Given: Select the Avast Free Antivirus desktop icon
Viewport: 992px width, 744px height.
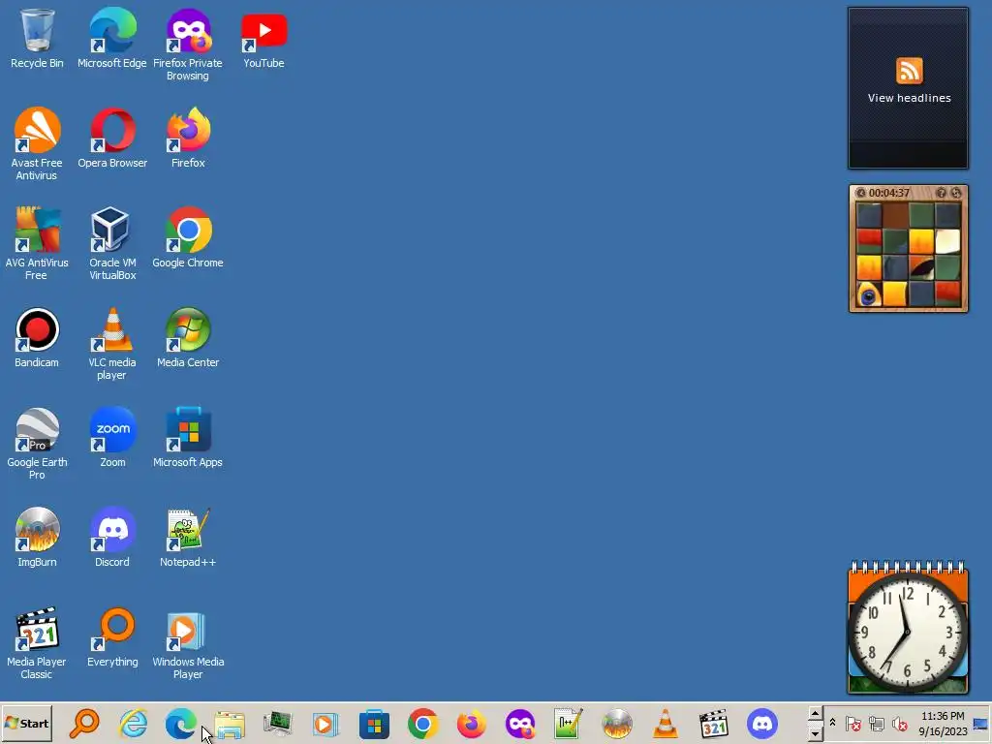Looking at the screenshot, I should pos(37,143).
